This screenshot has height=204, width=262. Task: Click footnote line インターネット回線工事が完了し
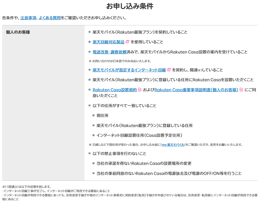pos(56,191)
